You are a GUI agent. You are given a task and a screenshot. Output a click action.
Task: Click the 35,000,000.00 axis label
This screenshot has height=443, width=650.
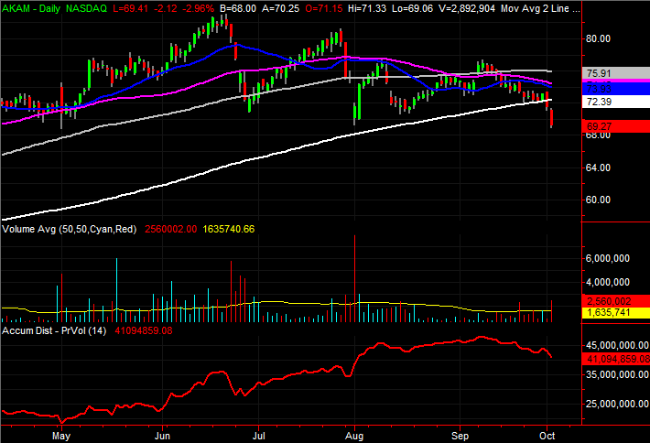617,374
